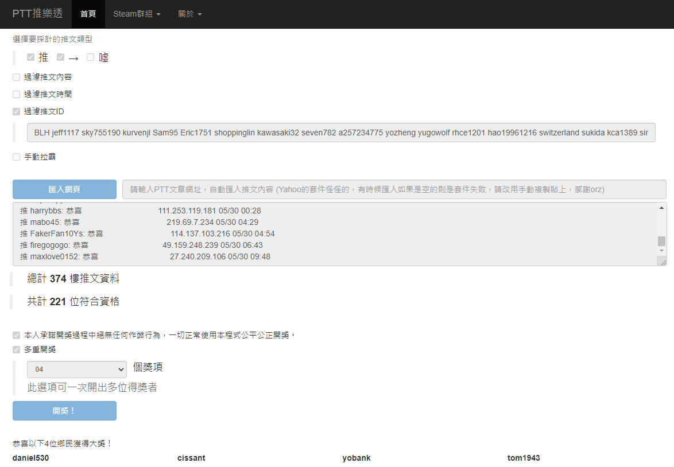Click the 匯入網頁 button
This screenshot has width=674, height=467.
[64, 189]
